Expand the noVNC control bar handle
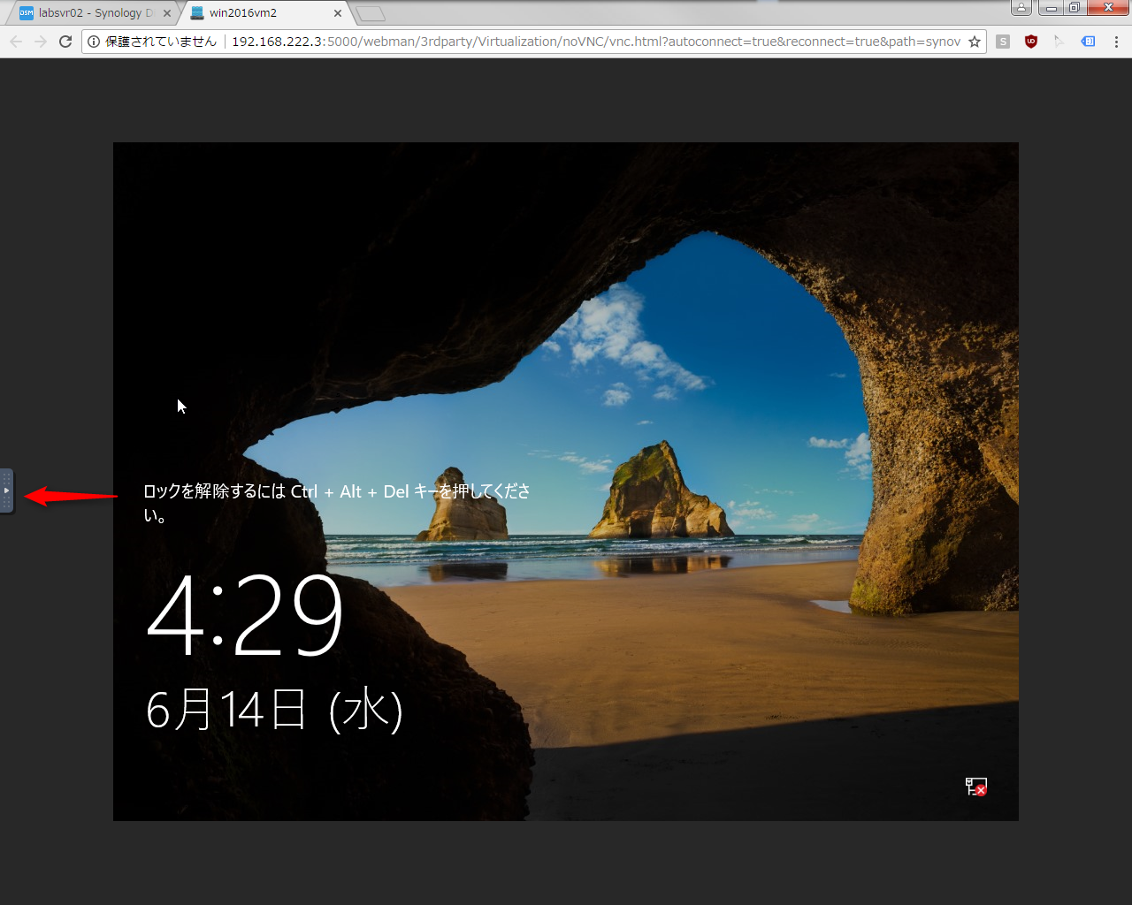 point(6,491)
